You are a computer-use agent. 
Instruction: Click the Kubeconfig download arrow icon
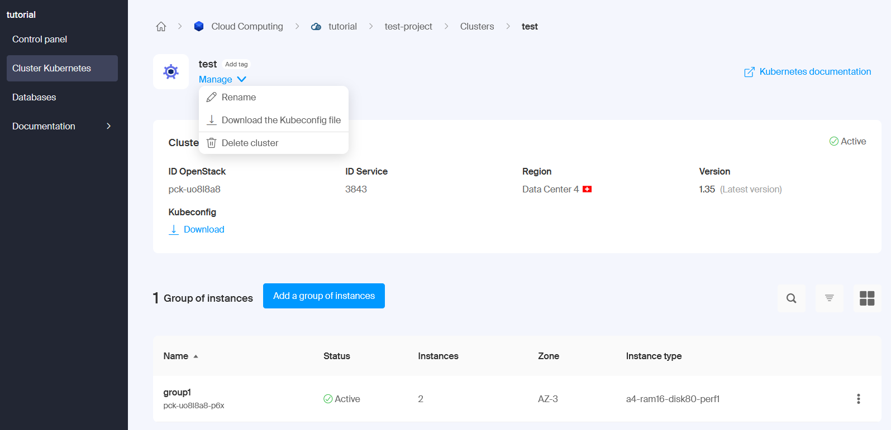pyautogui.click(x=174, y=229)
